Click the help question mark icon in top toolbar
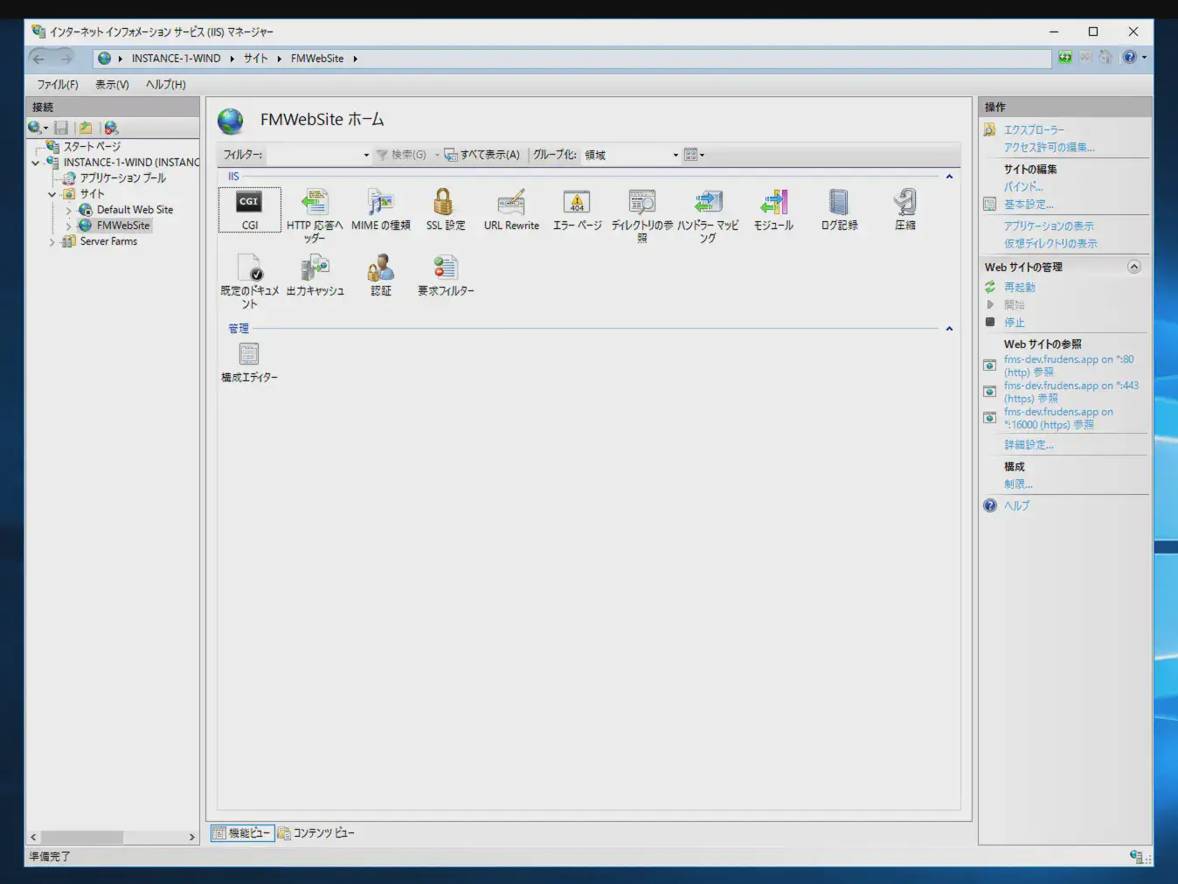 click(1130, 57)
